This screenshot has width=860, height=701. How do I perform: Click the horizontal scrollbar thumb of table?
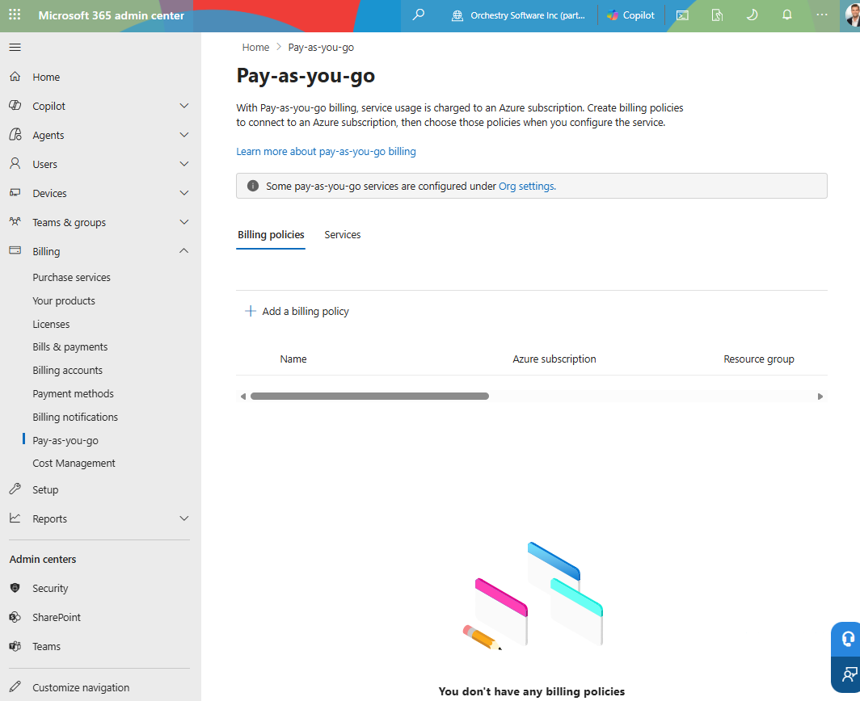pos(369,397)
